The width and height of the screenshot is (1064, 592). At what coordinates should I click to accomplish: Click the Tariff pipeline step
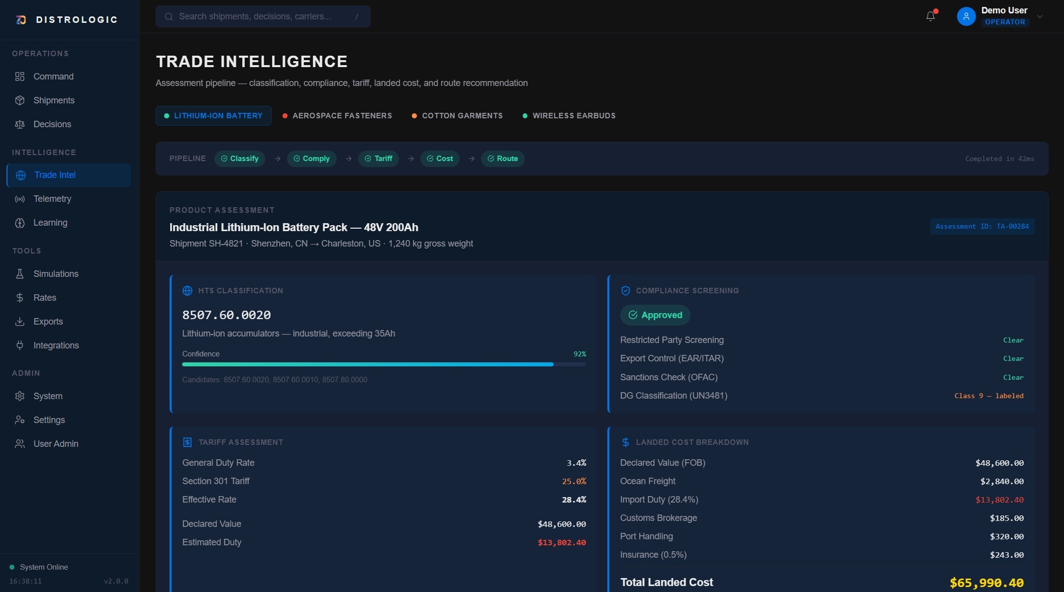(x=379, y=159)
